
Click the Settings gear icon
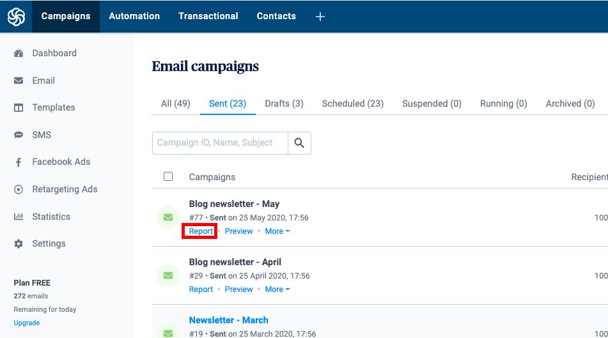[19, 244]
